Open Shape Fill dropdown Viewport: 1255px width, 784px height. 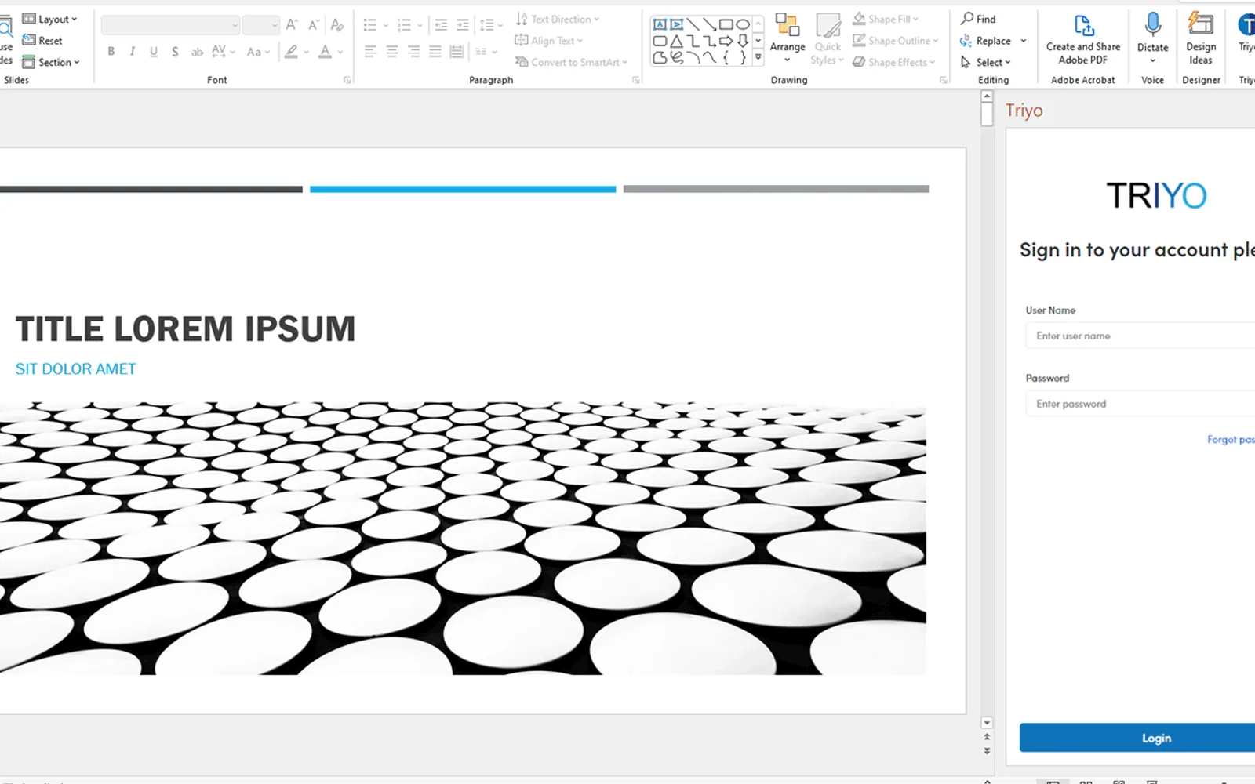[x=886, y=19]
